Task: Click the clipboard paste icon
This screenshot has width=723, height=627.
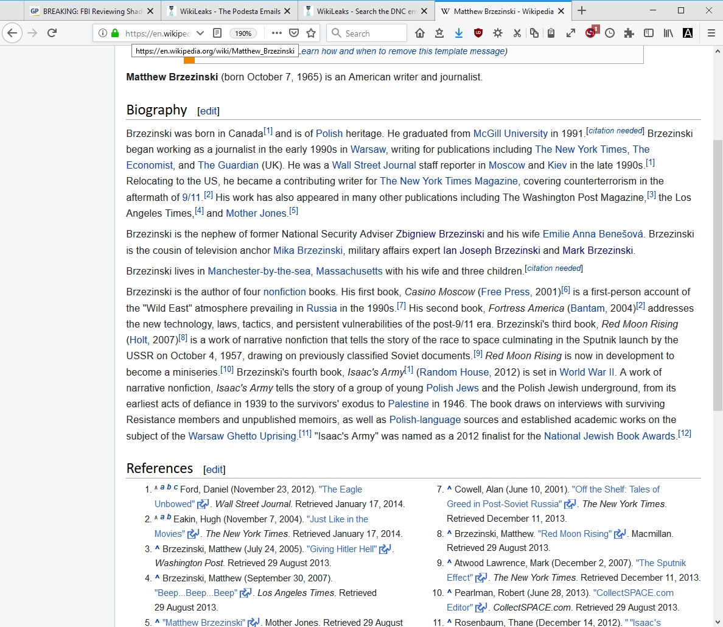Action: coord(551,33)
